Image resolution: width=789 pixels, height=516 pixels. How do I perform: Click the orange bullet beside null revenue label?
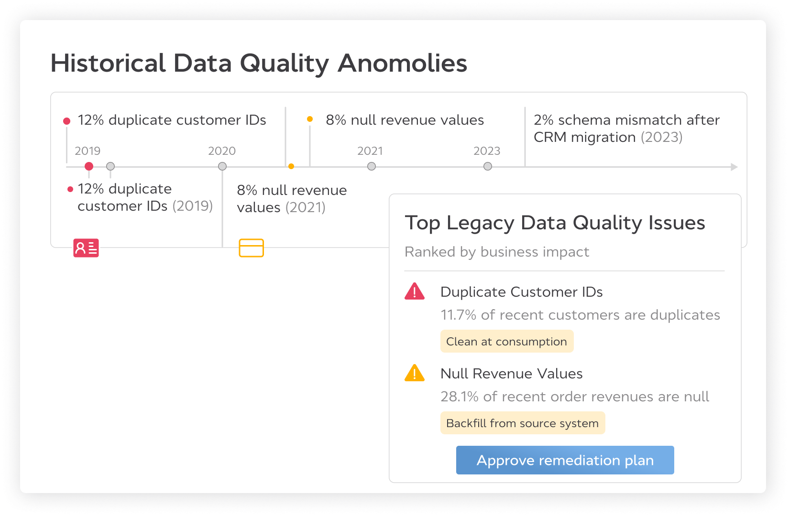pos(310,119)
